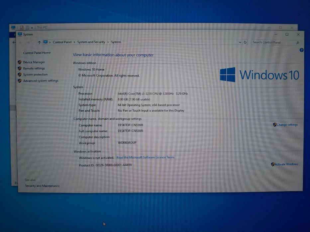Select Control Panel in breadcrumb
Viewport: 310px width, 232px height.
[62, 42]
